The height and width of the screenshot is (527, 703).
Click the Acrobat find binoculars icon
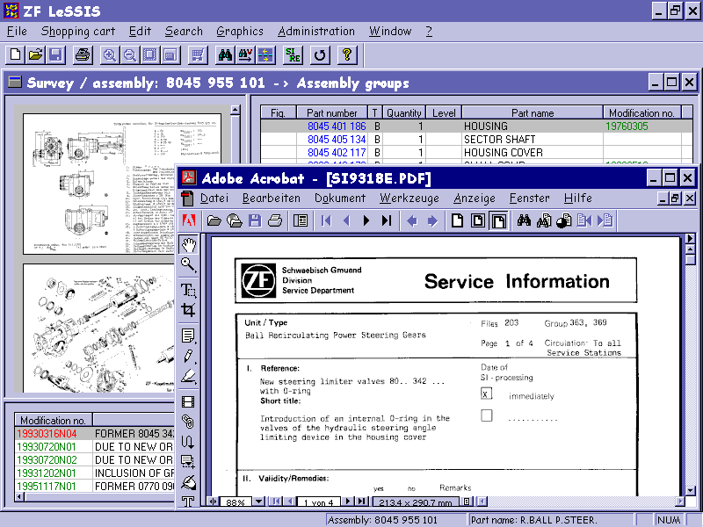click(524, 220)
